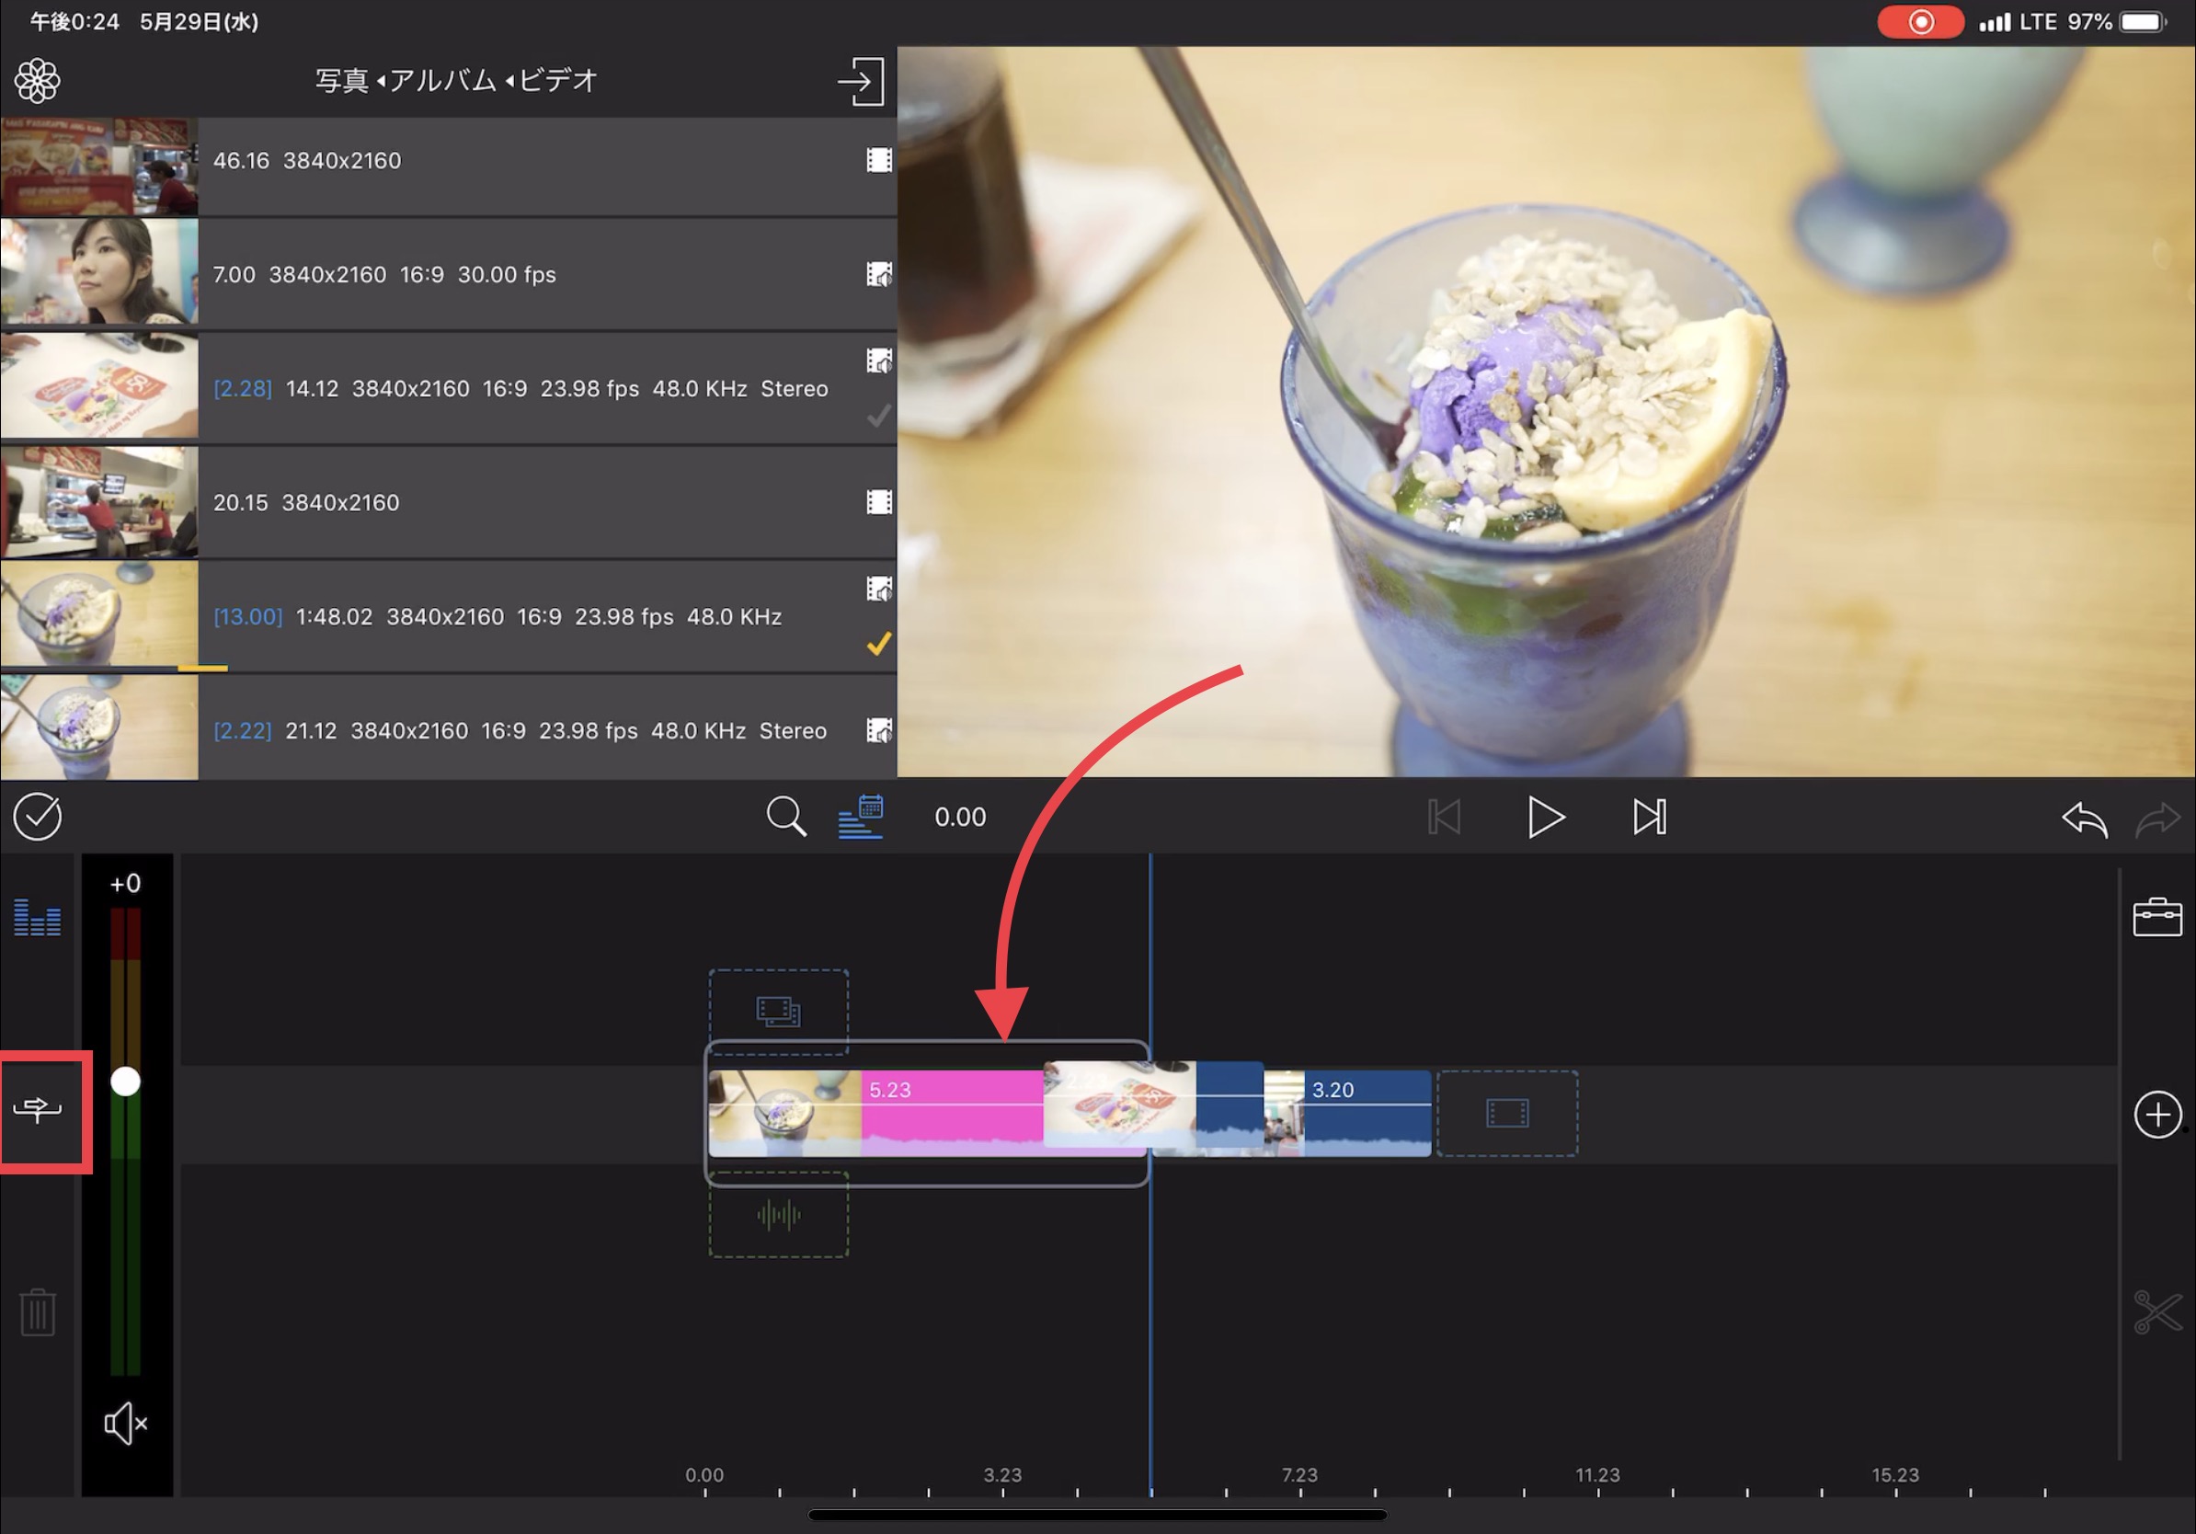
Task: Tap the undo arrow
Action: (x=2084, y=819)
